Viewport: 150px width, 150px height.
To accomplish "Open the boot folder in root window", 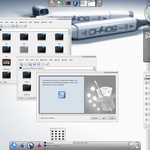I will click(24, 37).
